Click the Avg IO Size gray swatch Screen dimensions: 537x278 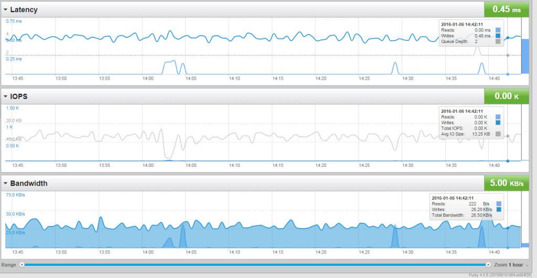[x=498, y=134]
